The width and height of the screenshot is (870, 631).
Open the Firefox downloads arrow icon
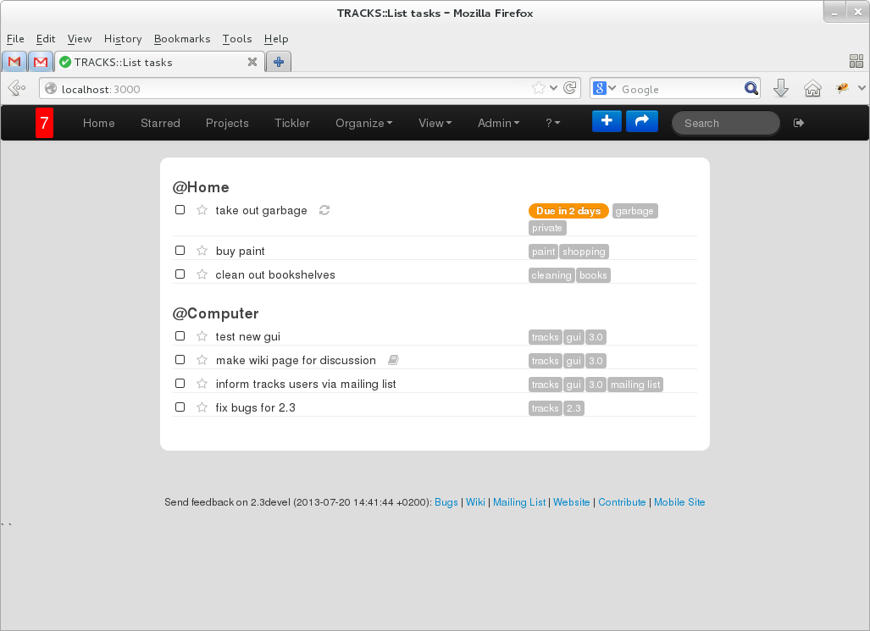(781, 88)
